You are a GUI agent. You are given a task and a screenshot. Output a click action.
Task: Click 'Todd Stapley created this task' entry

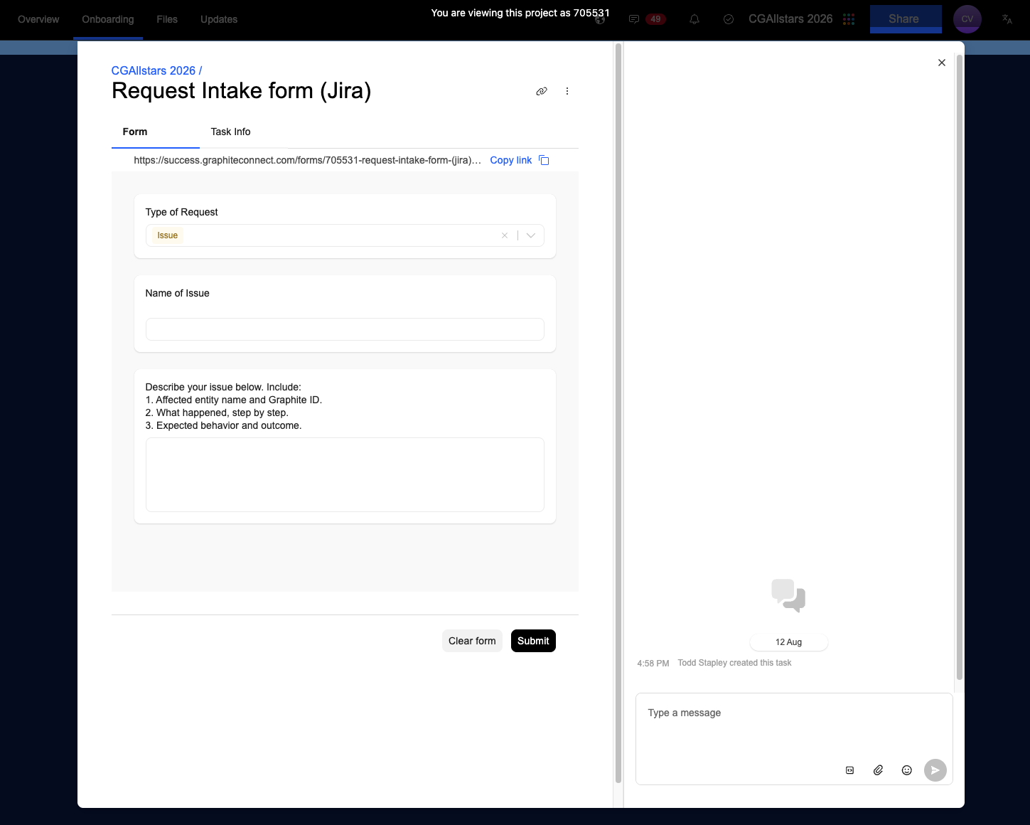(734, 663)
